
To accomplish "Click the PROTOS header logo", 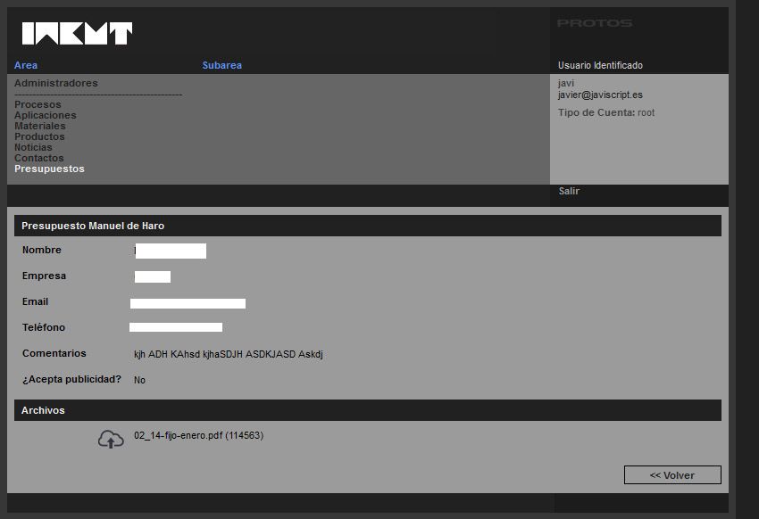I will click(594, 23).
